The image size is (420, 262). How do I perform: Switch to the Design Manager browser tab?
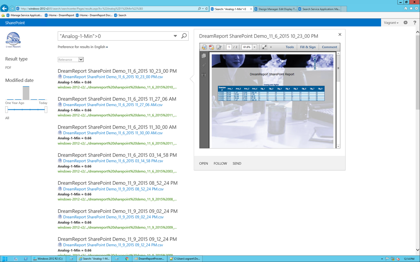click(275, 9)
